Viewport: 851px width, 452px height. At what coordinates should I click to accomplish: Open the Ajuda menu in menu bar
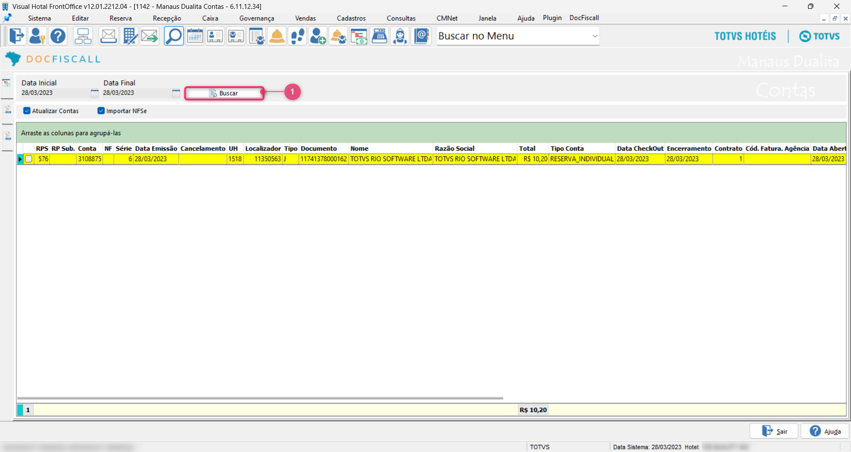(x=526, y=18)
